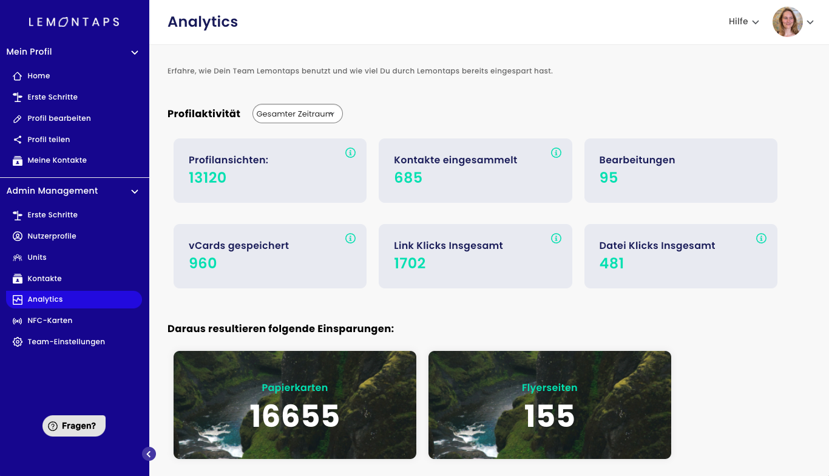Collapse sidebar with the arrow button
This screenshot has width=829, height=476.
(149, 454)
